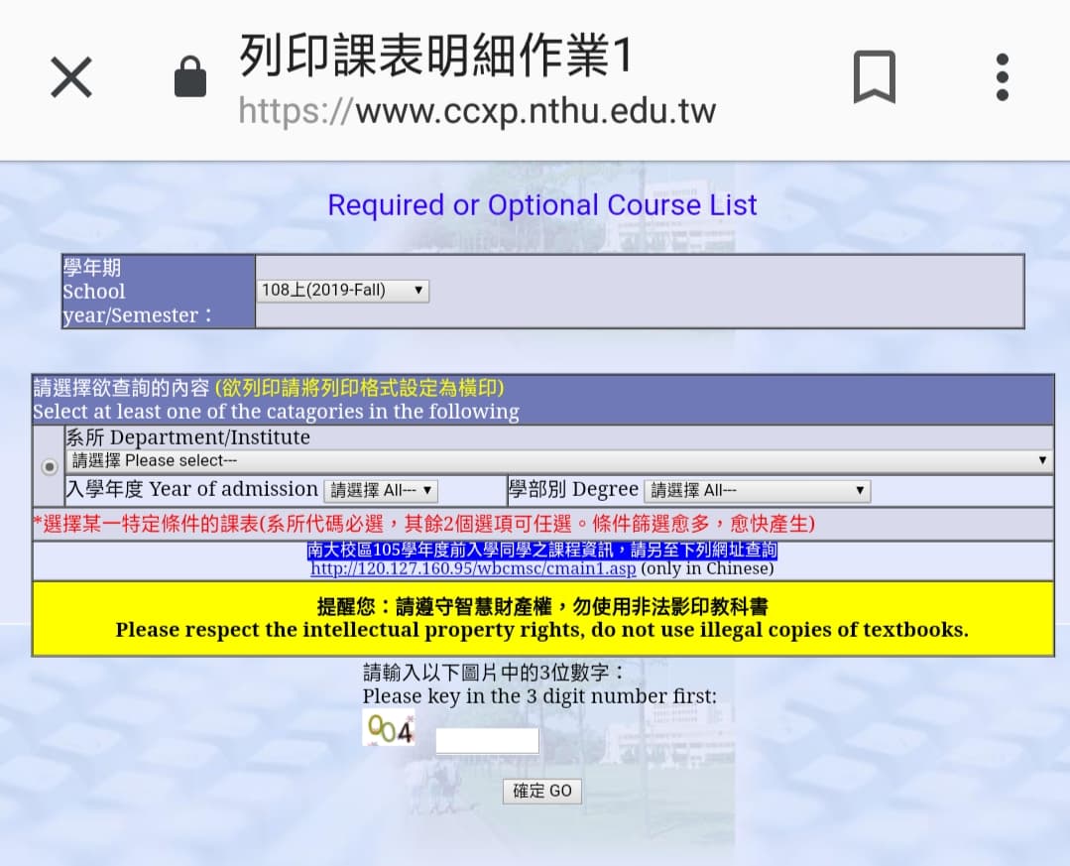This screenshot has width=1070, height=866.
Task: Tap the yellow intellectual property rights reminder
Action: (542, 618)
